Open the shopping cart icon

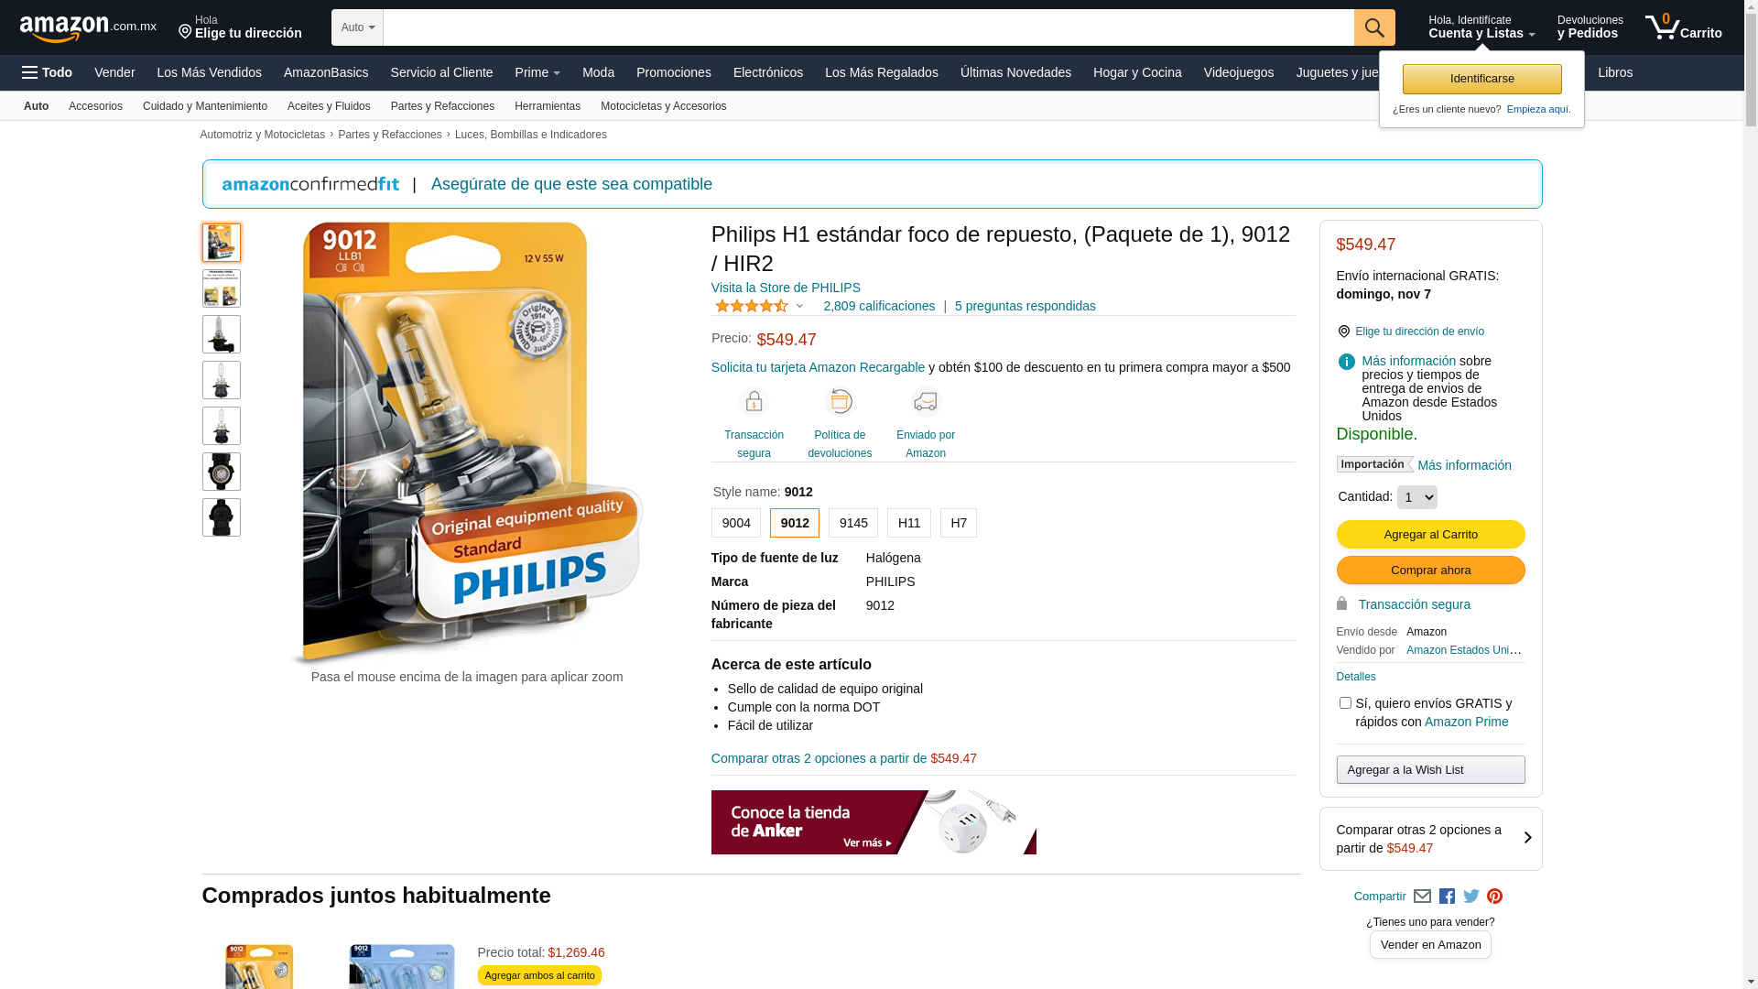pyautogui.click(x=1683, y=27)
